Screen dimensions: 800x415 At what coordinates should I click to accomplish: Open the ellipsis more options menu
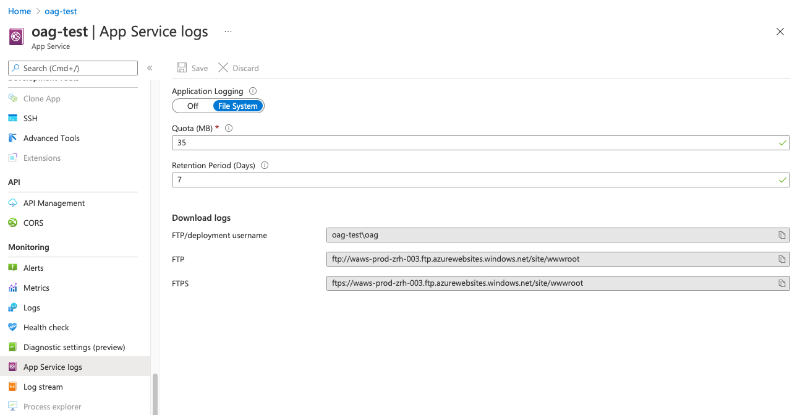pos(228,32)
